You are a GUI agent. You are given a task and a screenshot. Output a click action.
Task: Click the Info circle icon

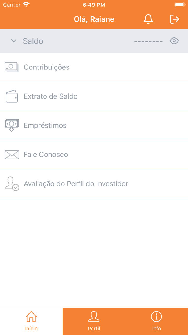click(x=157, y=317)
